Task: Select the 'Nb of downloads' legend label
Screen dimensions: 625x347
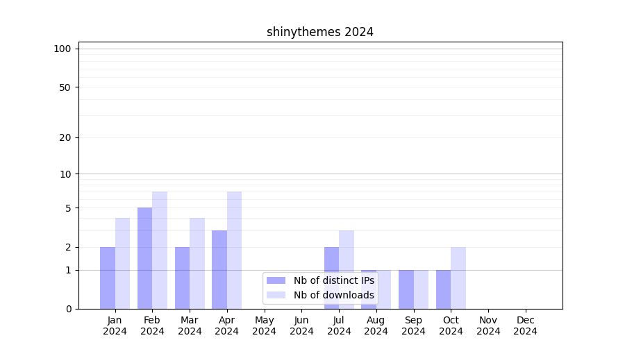Action: coord(333,295)
